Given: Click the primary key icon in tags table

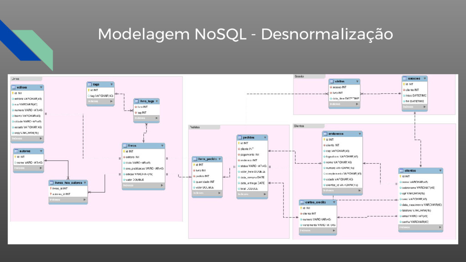Looking at the screenshot, I should pyautogui.click(x=89, y=90).
